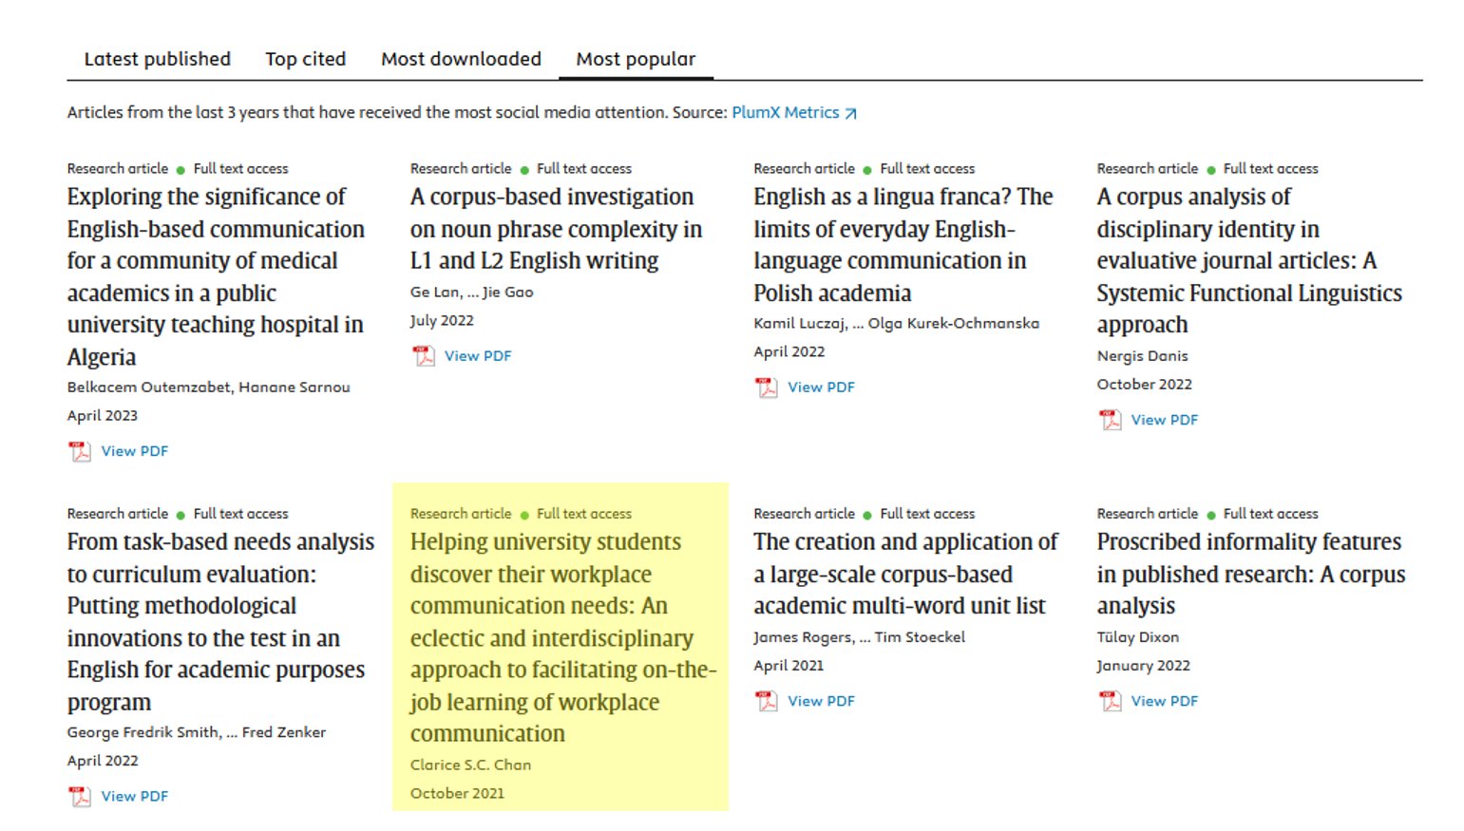Click the April 2023 publication date
Viewport: 1464px width, 831px height.
[103, 416]
